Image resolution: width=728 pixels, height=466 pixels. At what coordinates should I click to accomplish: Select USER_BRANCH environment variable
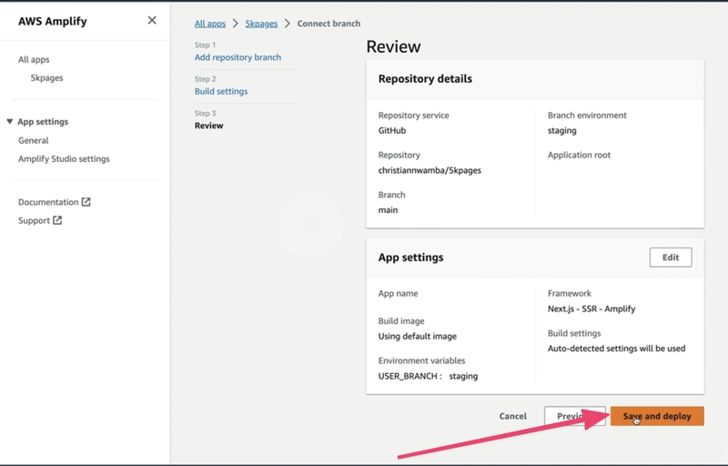pyautogui.click(x=428, y=376)
